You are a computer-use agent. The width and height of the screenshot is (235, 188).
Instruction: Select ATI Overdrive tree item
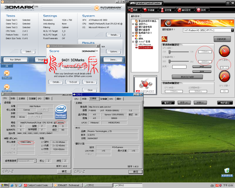click(145, 47)
